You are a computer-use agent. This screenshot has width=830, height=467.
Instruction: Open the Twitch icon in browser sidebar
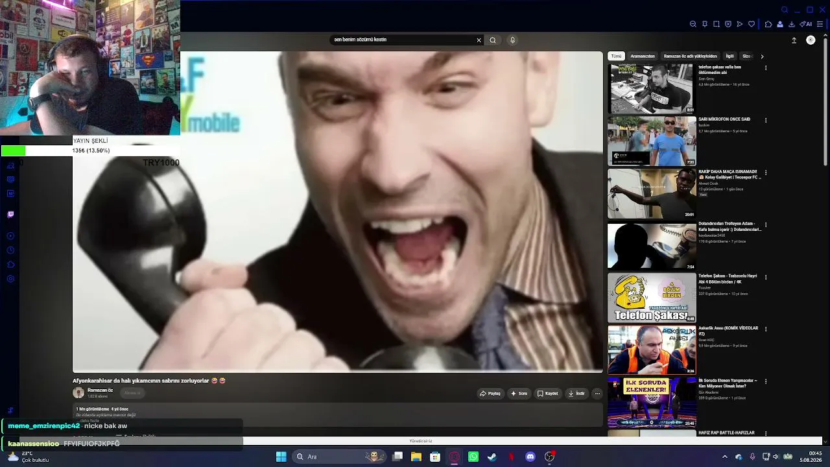pyautogui.click(x=10, y=215)
